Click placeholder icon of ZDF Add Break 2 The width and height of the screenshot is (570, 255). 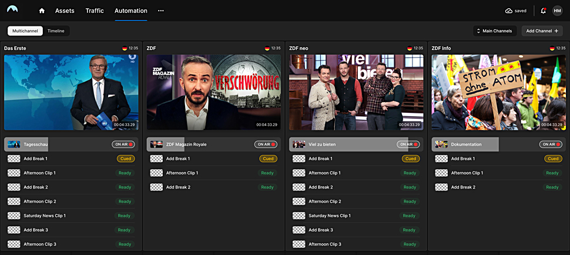[x=156, y=187]
